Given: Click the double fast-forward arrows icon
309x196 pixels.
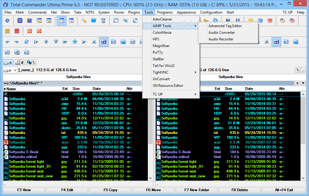Looking at the screenshot, I should point(65,42).
